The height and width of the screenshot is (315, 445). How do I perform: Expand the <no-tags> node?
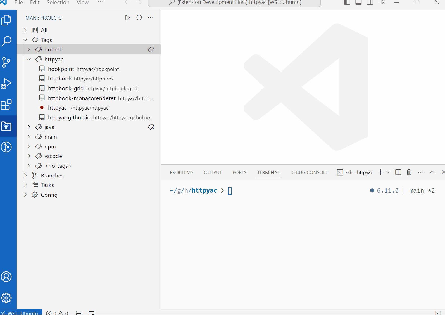point(29,166)
